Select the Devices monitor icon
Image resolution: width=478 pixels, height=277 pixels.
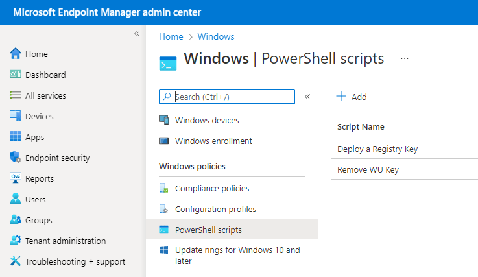[x=16, y=116]
